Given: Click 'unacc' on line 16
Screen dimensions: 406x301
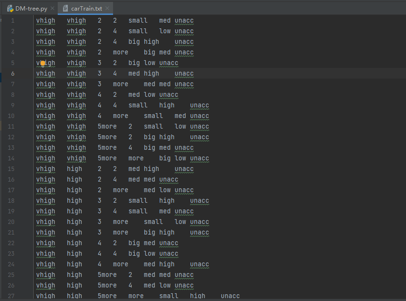Looking at the screenshot, I should (x=169, y=180).
